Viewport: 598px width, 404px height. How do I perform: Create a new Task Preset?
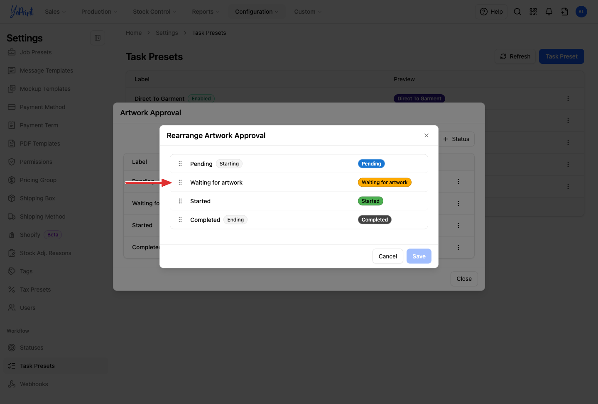[561, 56]
